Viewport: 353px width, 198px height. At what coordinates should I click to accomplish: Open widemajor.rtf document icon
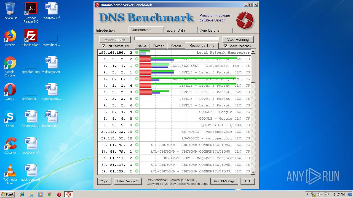point(51,65)
